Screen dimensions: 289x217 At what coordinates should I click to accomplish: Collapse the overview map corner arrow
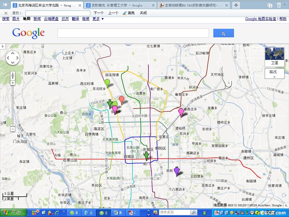point(286,205)
